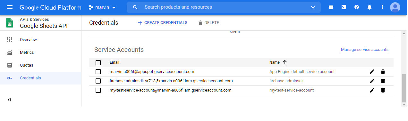The height and width of the screenshot is (121, 408).
Task: Click the Google Cloud Platform logo text
Action: (50, 7)
